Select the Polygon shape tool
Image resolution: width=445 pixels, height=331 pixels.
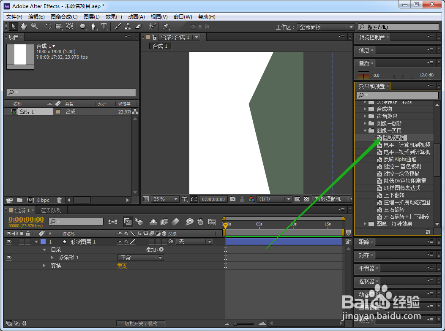pos(82,27)
